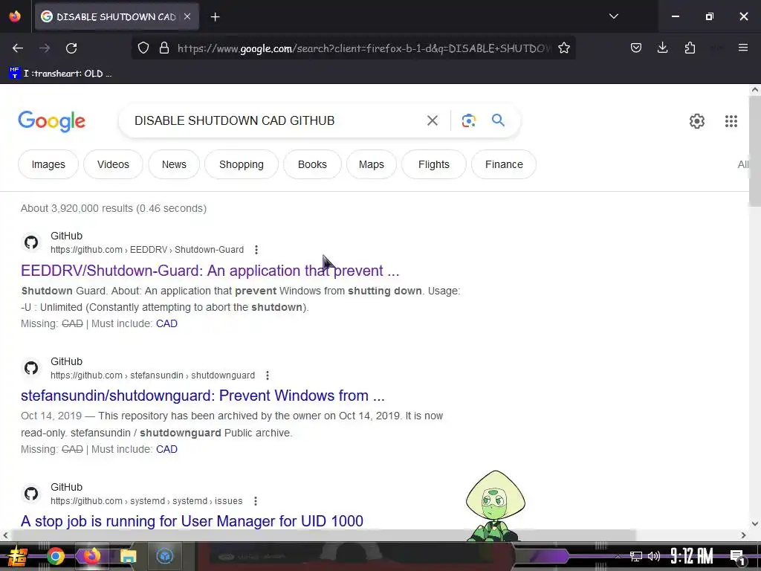Open volume control in system tray
Screen dimensions: 761x571
pyautogui.click(x=654, y=556)
